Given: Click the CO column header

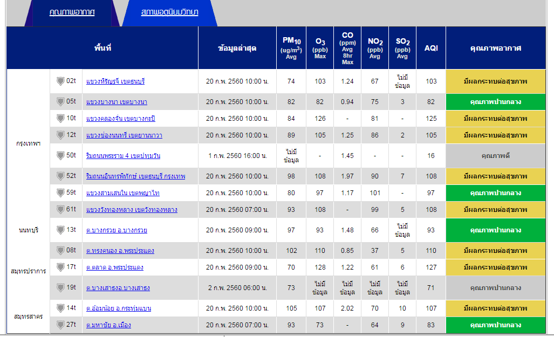Looking at the screenshot, I should click(347, 47).
